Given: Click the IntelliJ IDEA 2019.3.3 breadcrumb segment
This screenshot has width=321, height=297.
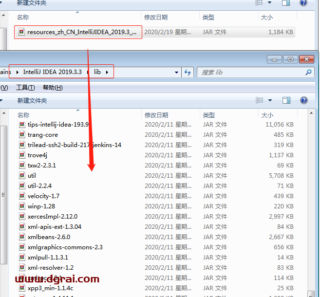Looking at the screenshot, I should 53,72.
